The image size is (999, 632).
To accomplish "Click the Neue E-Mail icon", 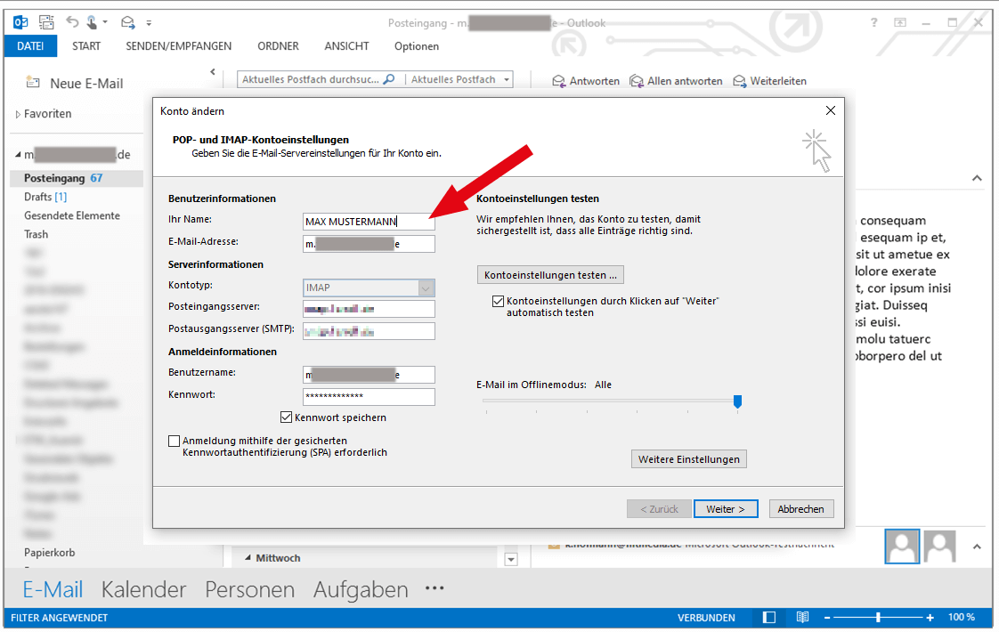I will 33,83.
